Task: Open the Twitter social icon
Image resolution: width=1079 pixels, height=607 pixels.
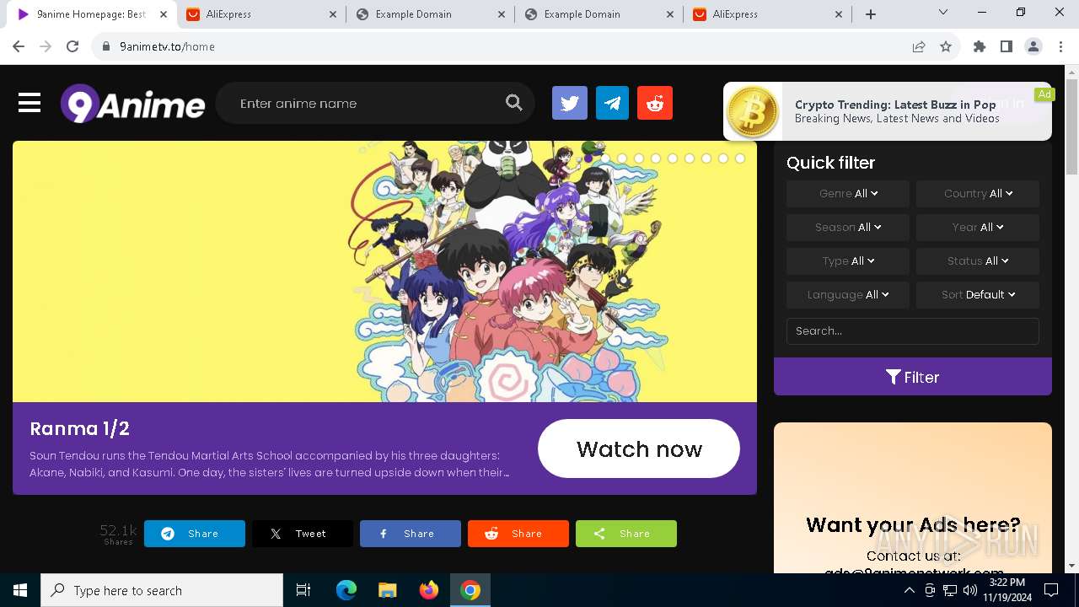Action: tap(570, 104)
